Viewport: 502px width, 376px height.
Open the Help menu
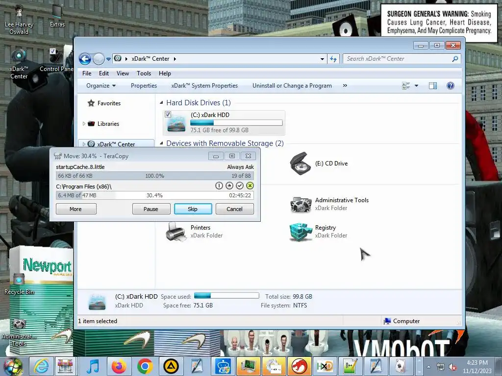click(165, 73)
